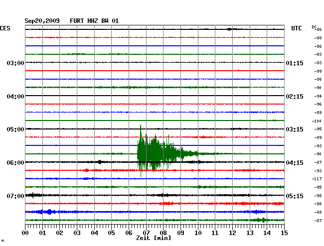Select minute tick label 11
This screenshot has height=246, width=324.
pyautogui.click(x=215, y=233)
